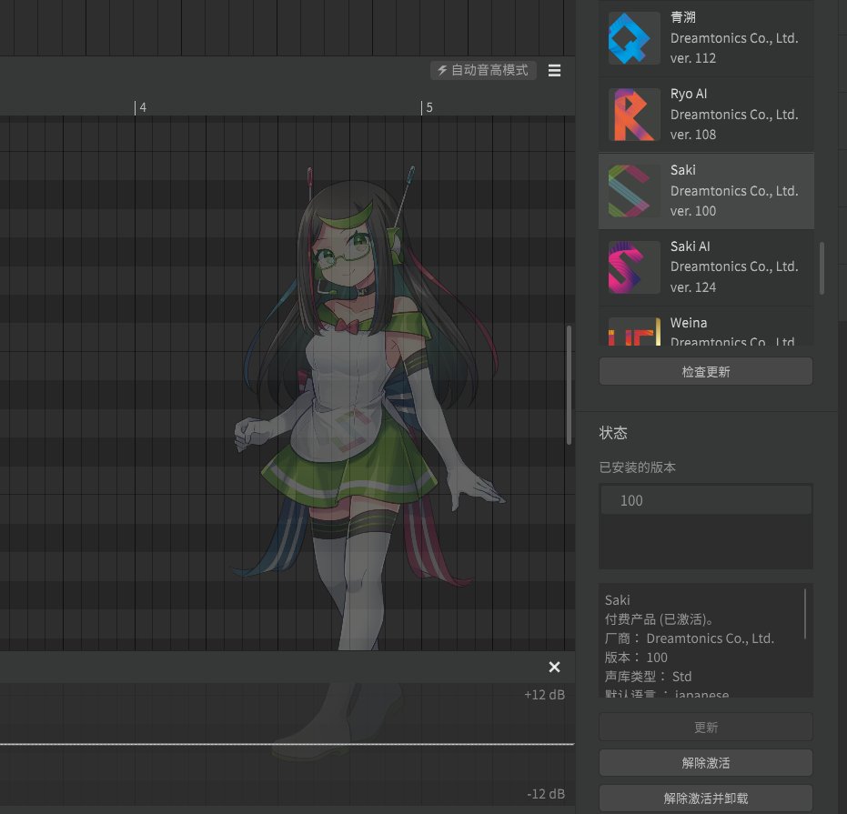Screen dimensions: 847x814
Task: Click the loudness parameter line
Action: coord(287,744)
